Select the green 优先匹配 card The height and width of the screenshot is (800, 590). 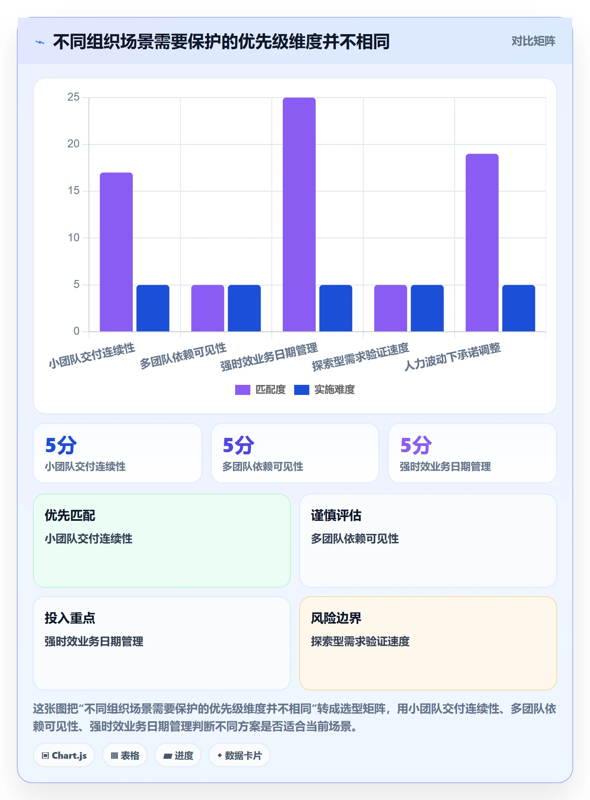pyautogui.click(x=162, y=541)
